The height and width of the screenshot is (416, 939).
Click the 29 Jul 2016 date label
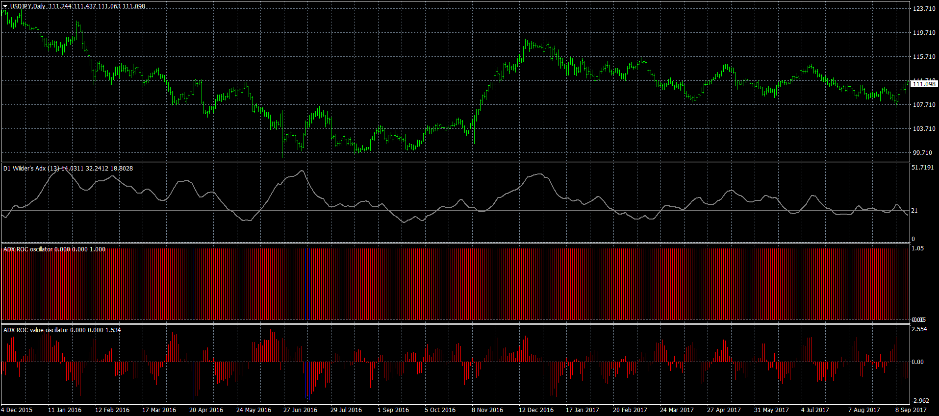coord(346,410)
